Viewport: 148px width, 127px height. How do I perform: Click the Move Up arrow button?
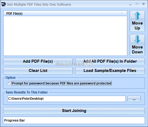[137, 21]
